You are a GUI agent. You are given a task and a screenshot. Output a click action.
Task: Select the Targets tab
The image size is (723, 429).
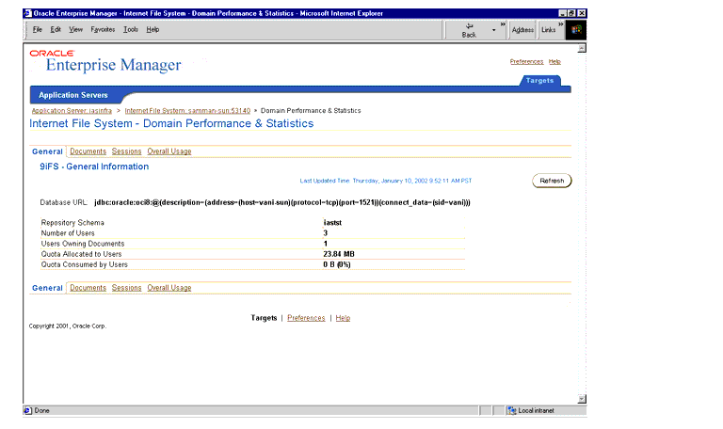point(539,81)
